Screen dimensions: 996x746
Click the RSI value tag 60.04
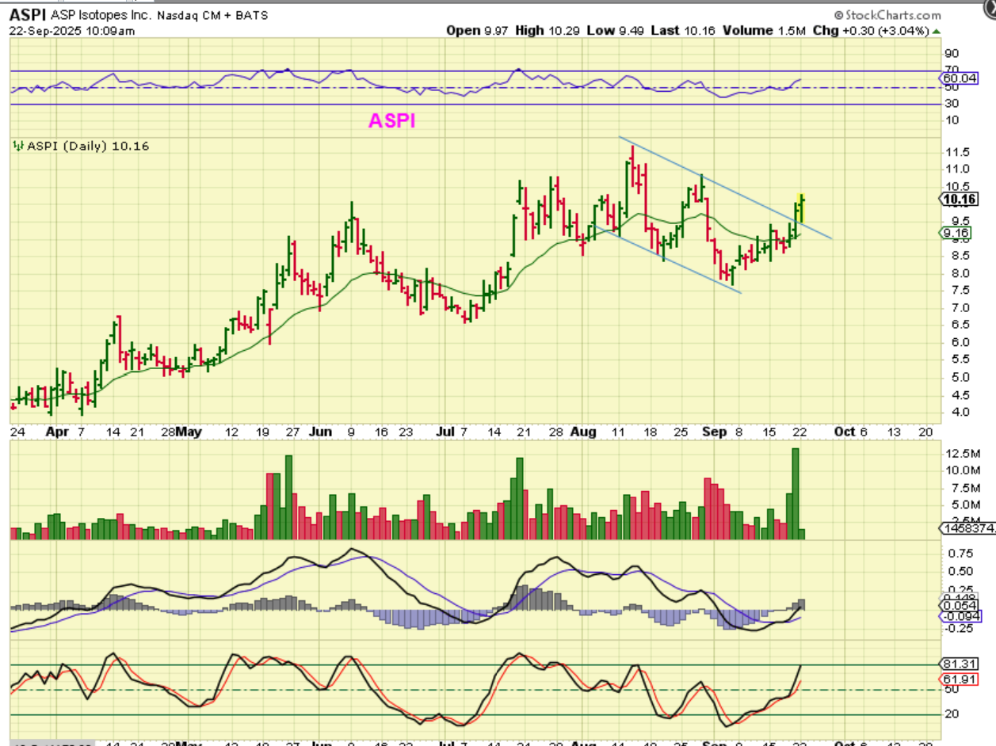[960, 78]
